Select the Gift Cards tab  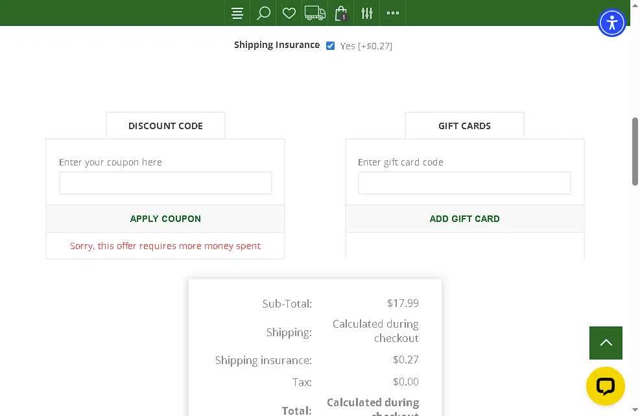point(464,126)
